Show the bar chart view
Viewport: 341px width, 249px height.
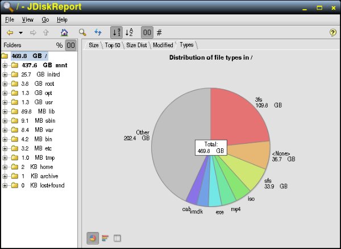pos(105,238)
